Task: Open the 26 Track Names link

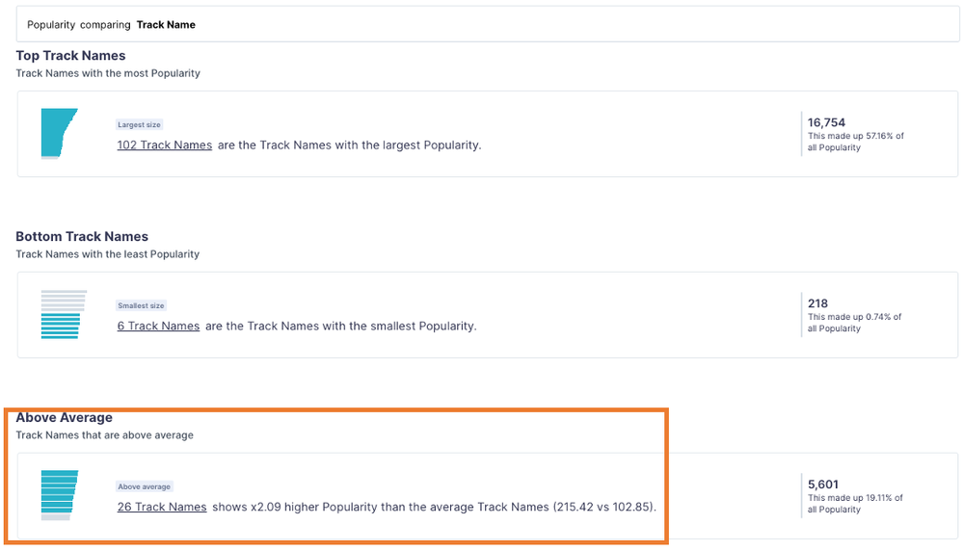Action: (162, 508)
